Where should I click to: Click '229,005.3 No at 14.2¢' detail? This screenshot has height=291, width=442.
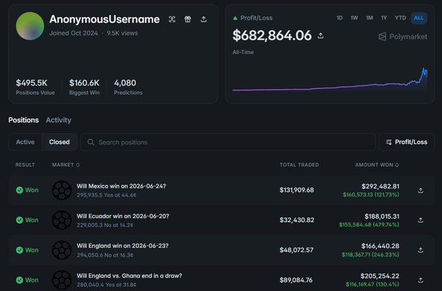105,225
